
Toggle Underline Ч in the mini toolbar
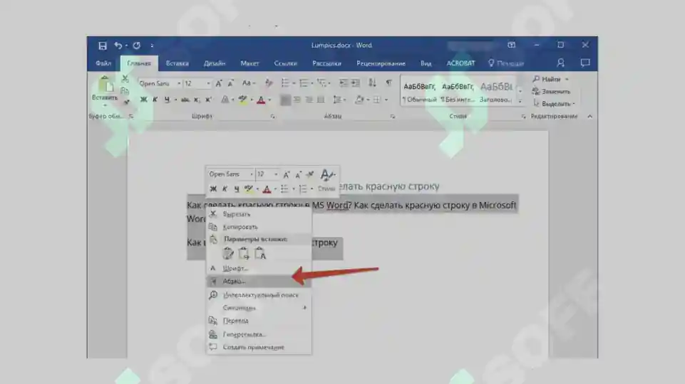237,189
